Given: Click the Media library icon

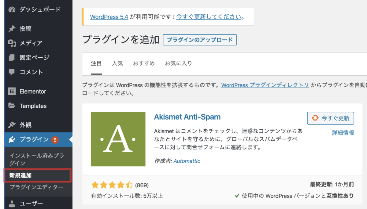Looking at the screenshot, I should point(12,43).
